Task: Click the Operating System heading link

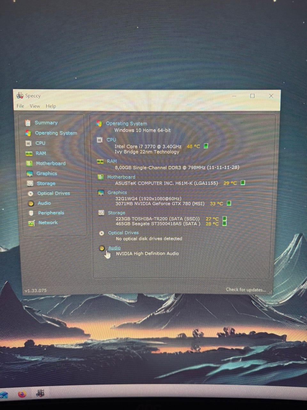Action: 126,124
